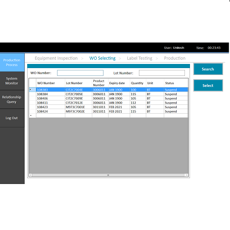
Task: Go to Equipment Inspection step
Action: coord(56,58)
